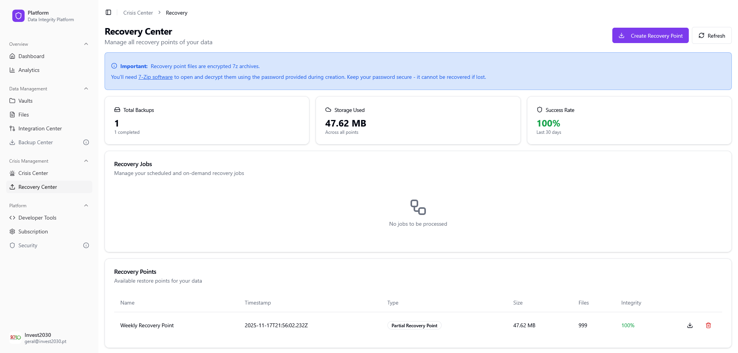738x353 pixels.
Task: Click Create Recovery Point button
Action: (x=650, y=36)
